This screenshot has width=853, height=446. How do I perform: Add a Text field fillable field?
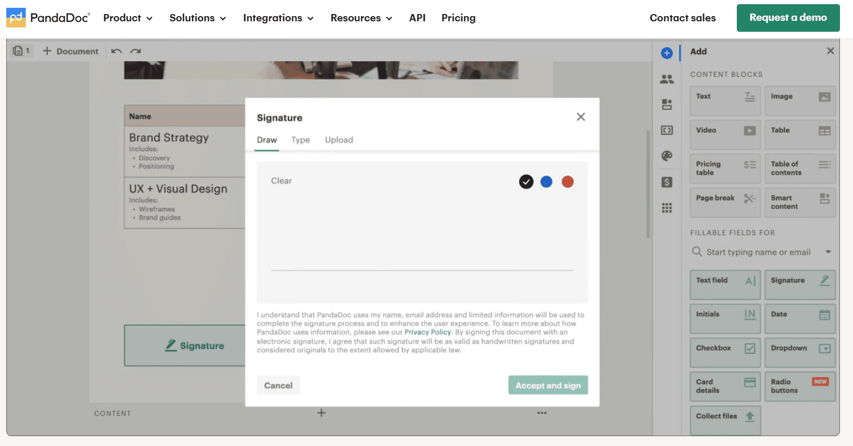click(725, 285)
